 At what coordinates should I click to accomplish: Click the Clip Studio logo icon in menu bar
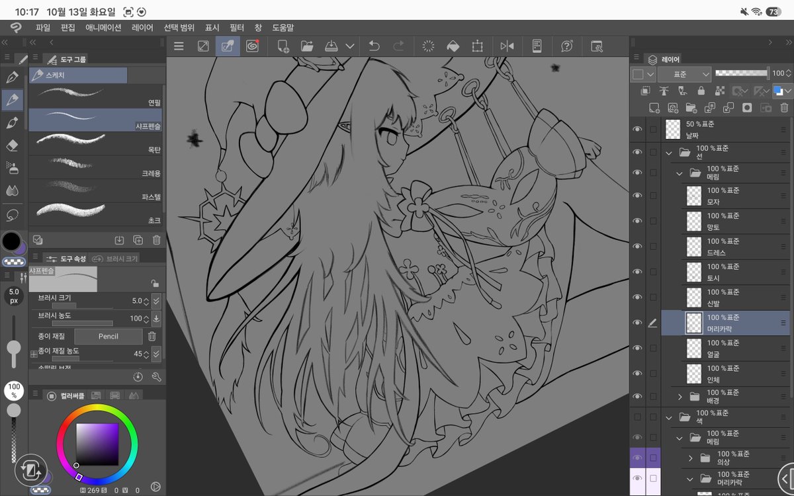tap(15, 27)
